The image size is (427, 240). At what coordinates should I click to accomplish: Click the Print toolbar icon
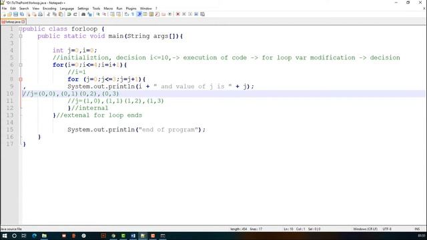40,14
